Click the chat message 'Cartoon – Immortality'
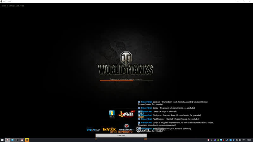Screen dimensions: 253x142 coord(173,103)
